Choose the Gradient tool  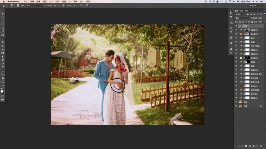click(3, 53)
